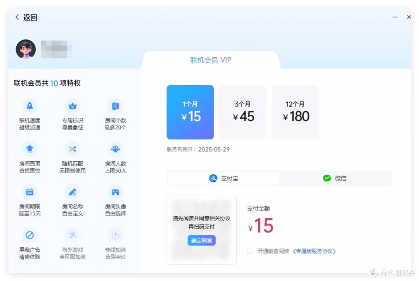The image size is (419, 281).
Task: Click the 无限制使用 caption text
Action: pos(73,171)
